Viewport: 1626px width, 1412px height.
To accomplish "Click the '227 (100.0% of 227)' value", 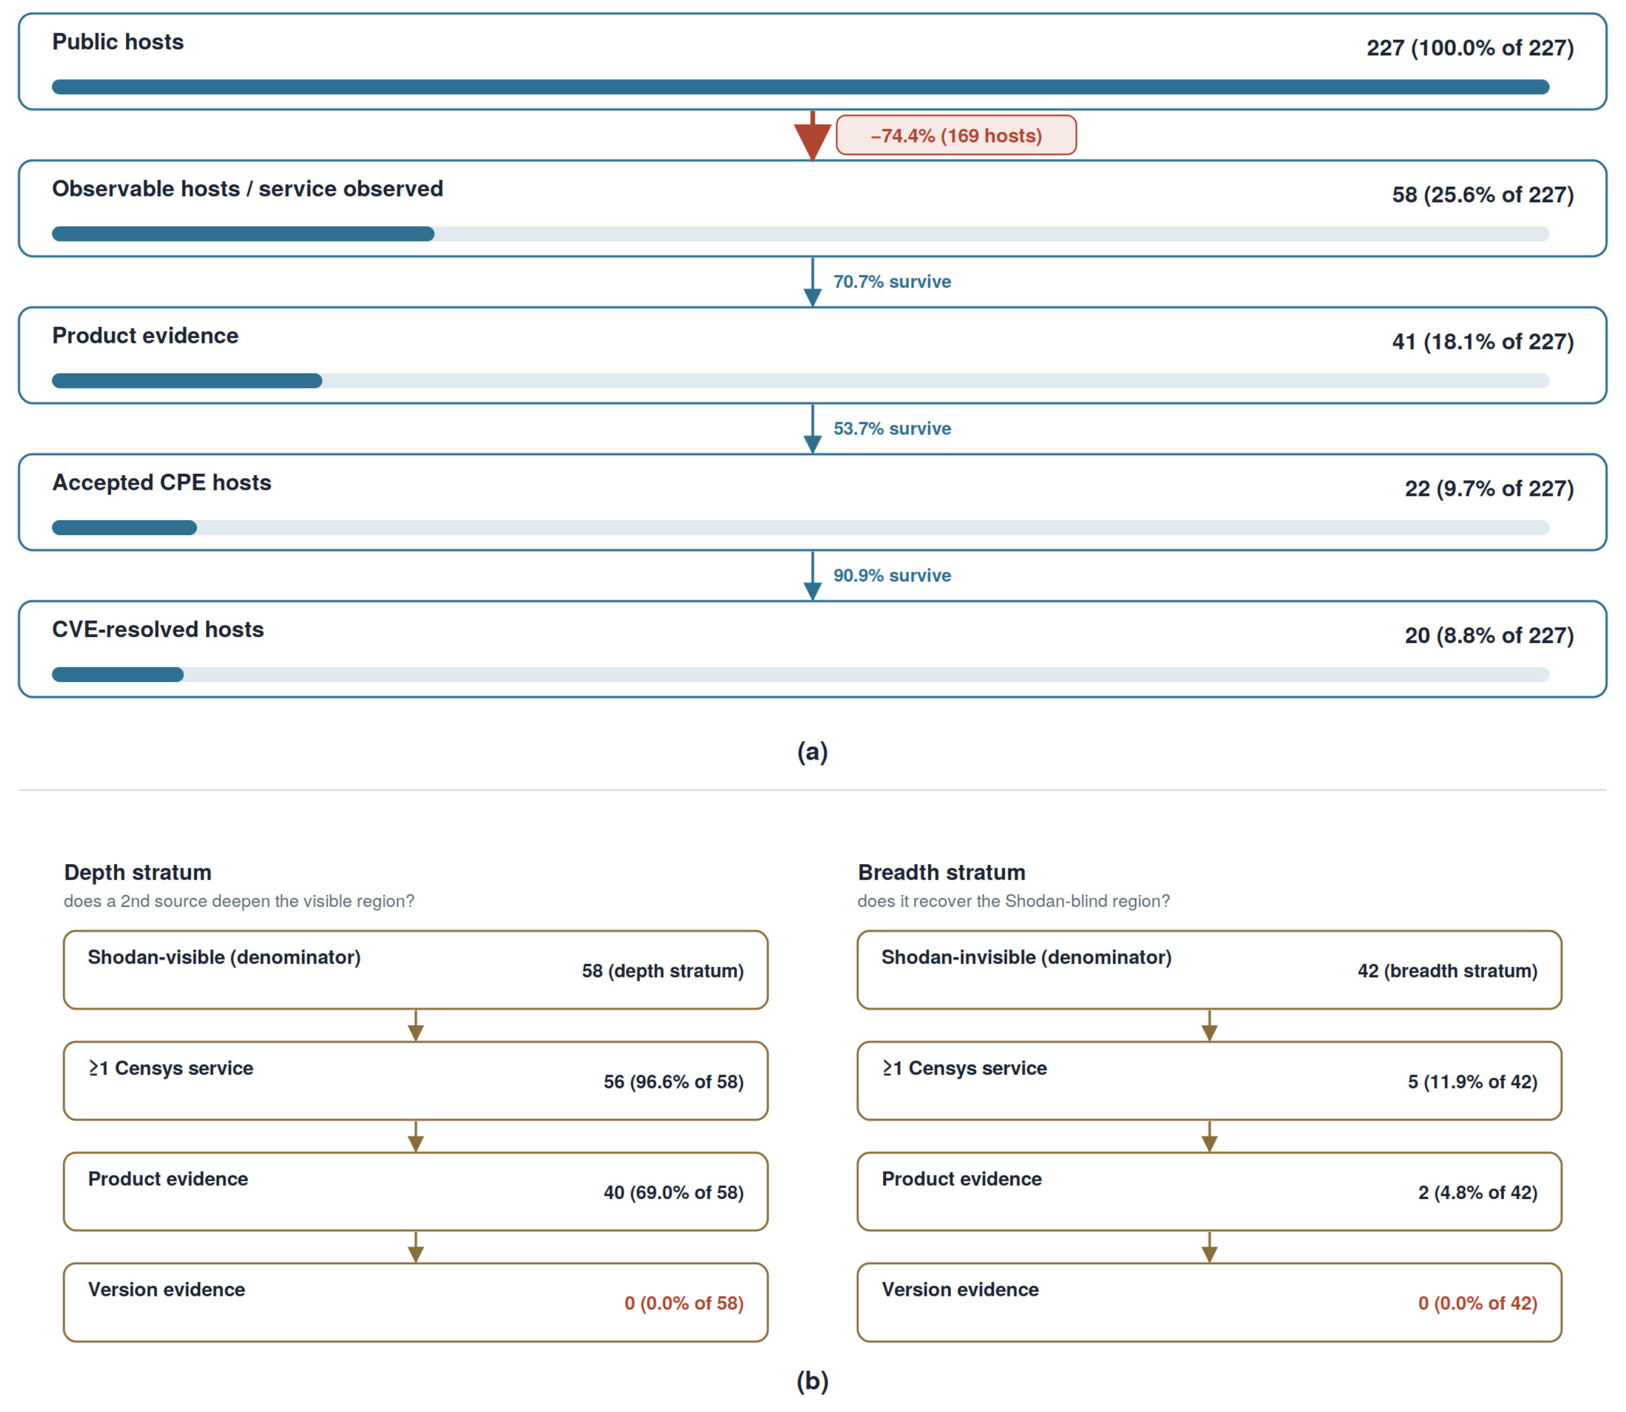I will (1470, 48).
